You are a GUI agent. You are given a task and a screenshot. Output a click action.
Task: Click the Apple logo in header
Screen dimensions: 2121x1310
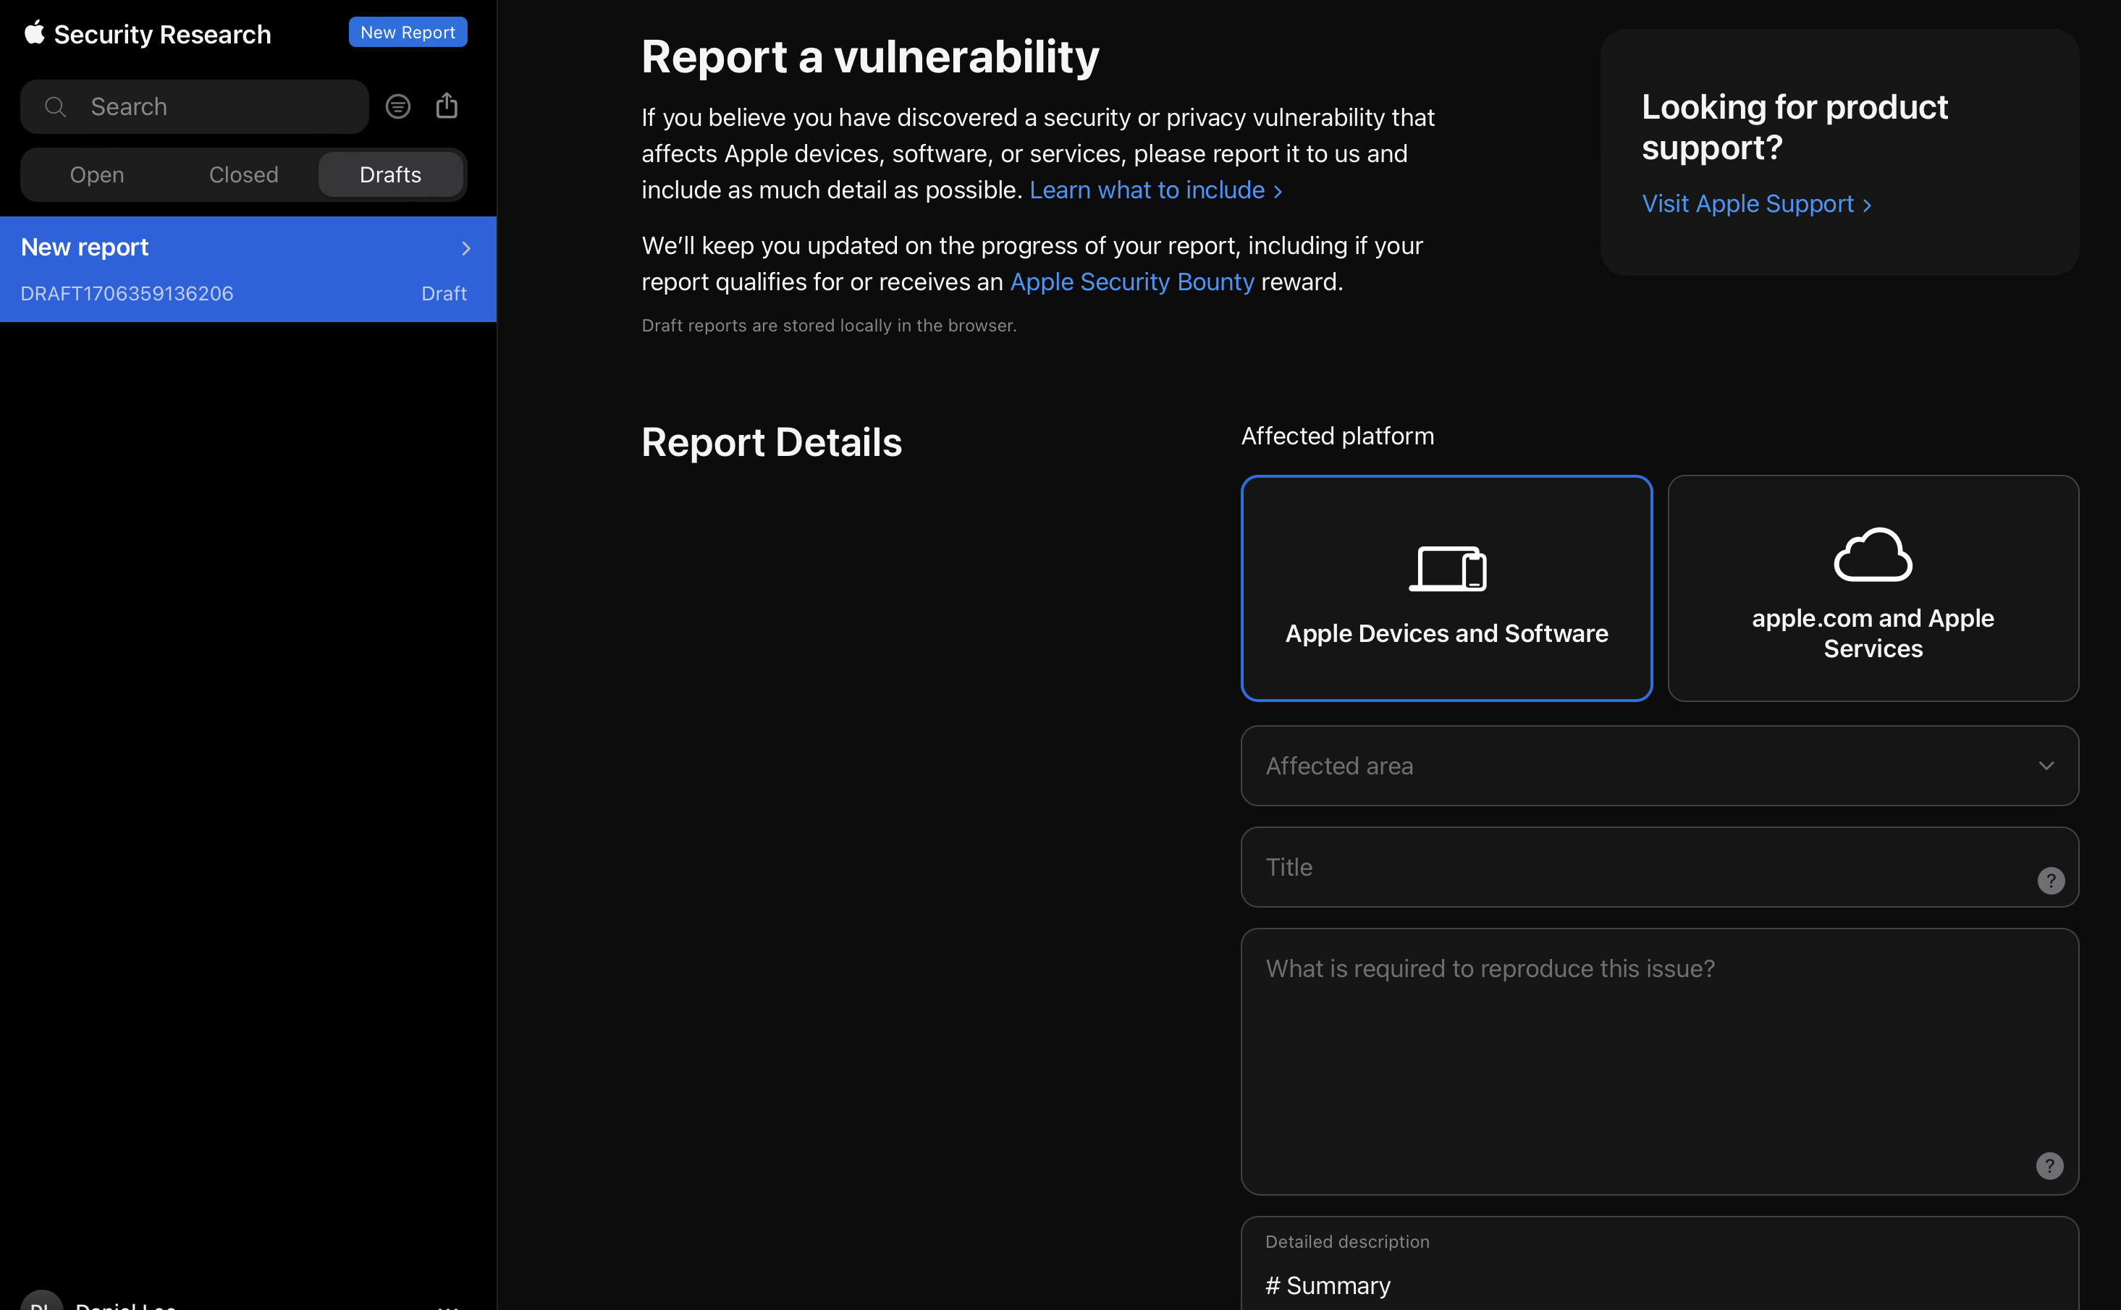[35, 33]
